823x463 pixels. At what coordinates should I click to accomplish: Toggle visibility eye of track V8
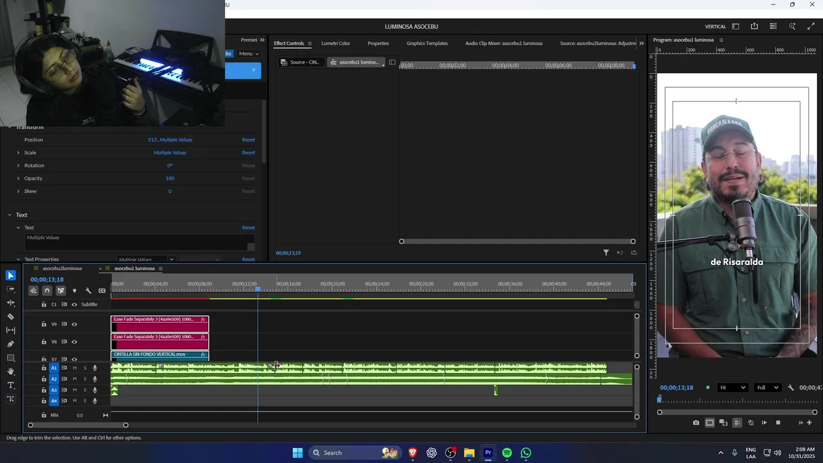click(x=74, y=341)
